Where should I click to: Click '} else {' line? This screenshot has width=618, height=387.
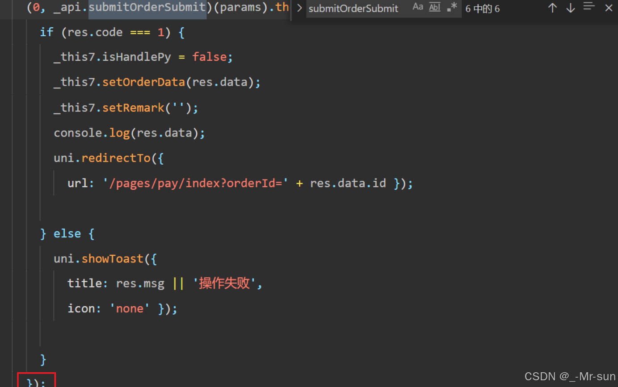point(67,233)
